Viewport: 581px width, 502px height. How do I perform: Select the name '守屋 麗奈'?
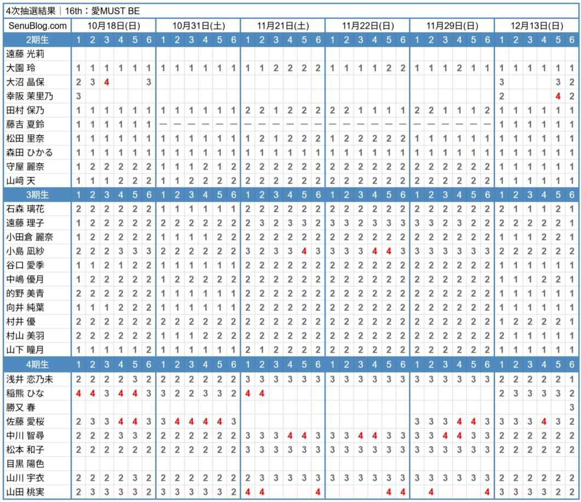(25, 166)
